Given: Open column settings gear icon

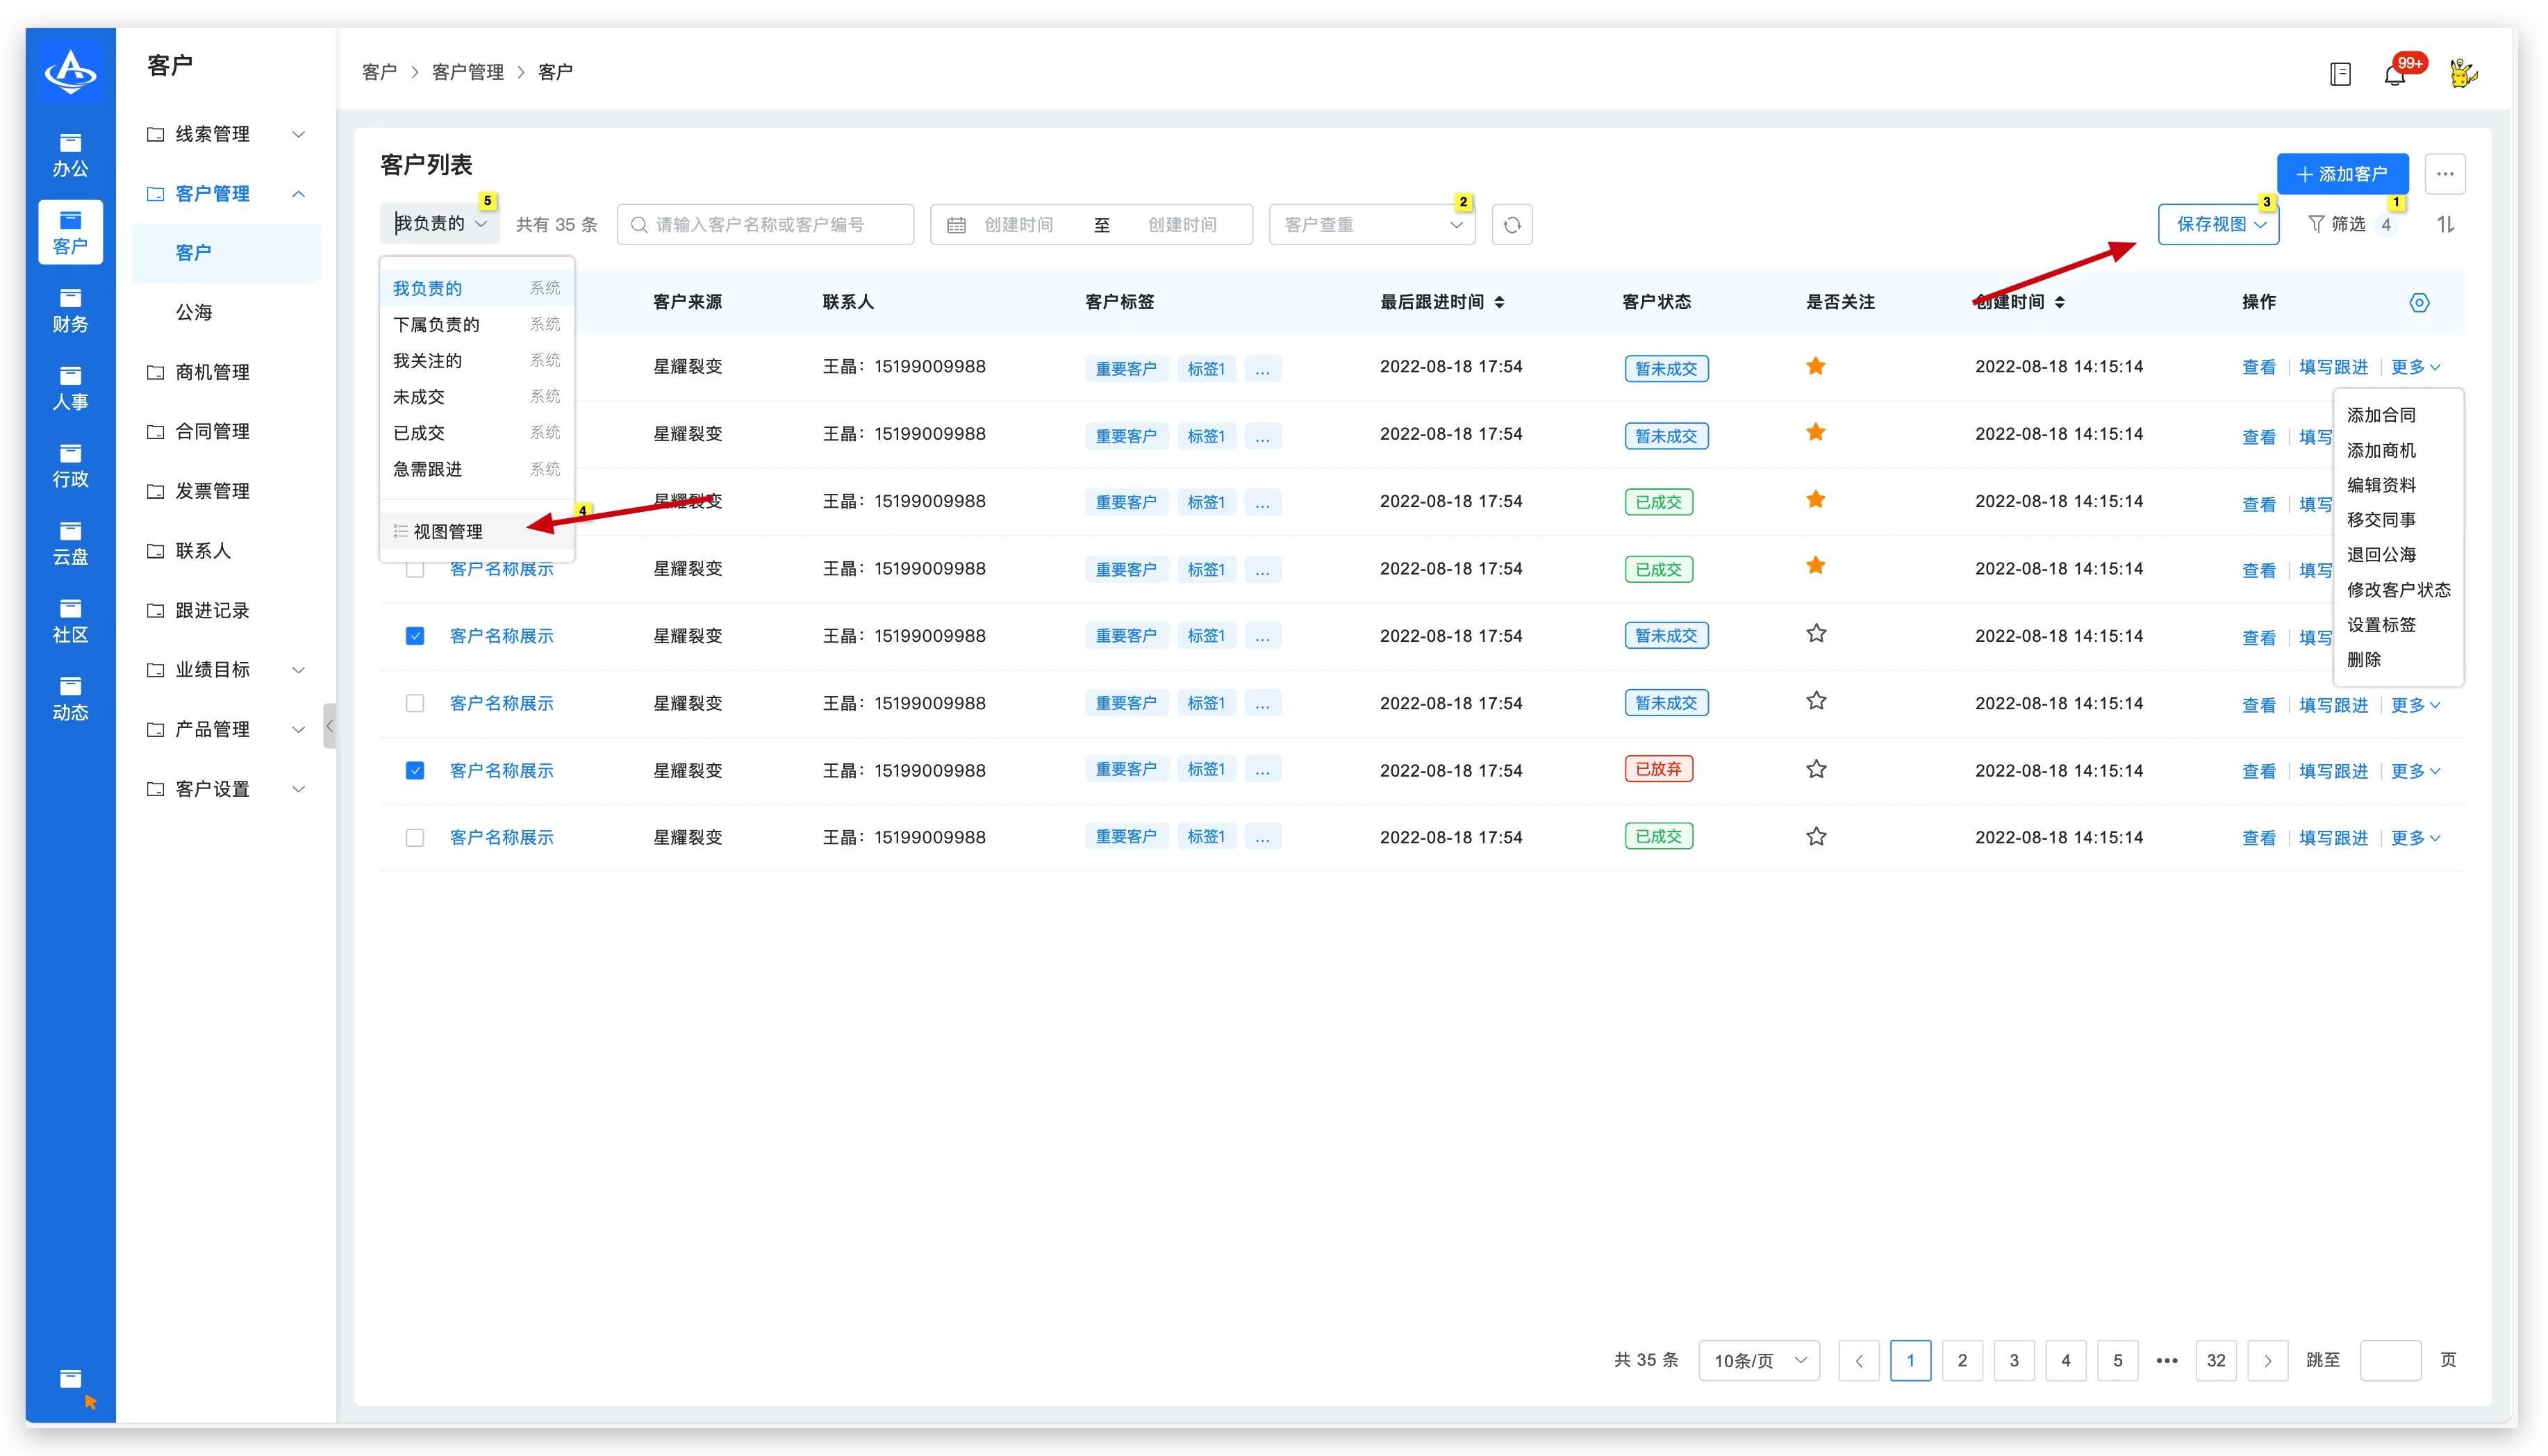Looking at the screenshot, I should (x=2419, y=302).
